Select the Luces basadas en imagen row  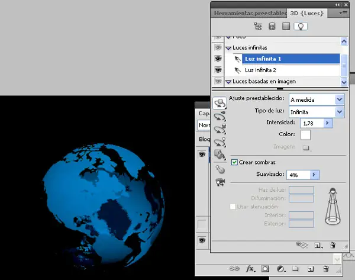point(282,81)
